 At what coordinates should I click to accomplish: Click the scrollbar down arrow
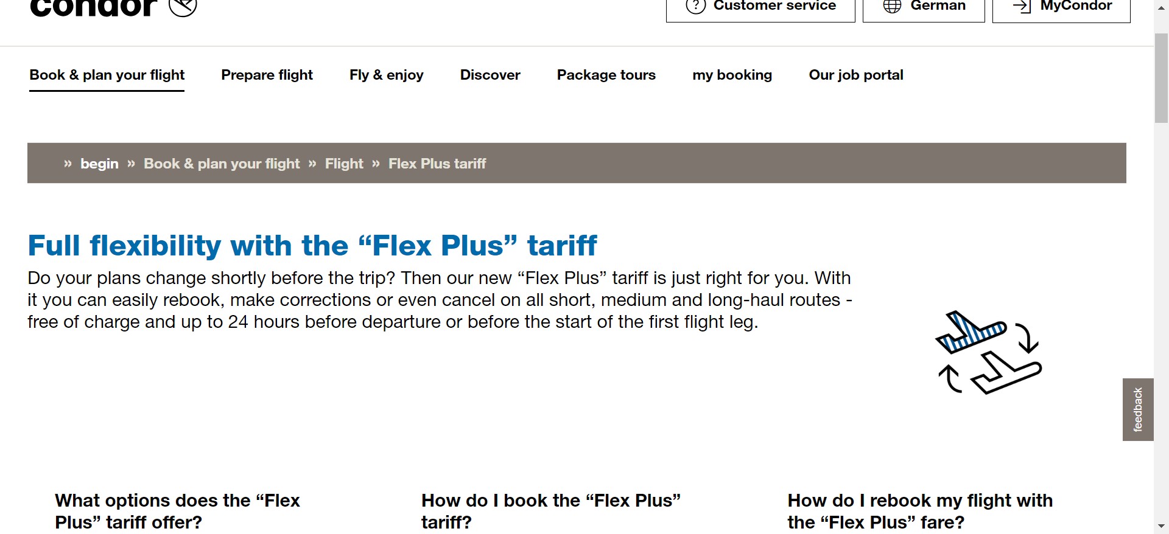click(1161, 525)
